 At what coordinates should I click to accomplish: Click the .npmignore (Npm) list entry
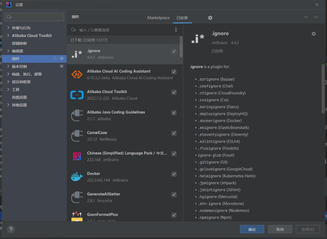coord(215,218)
